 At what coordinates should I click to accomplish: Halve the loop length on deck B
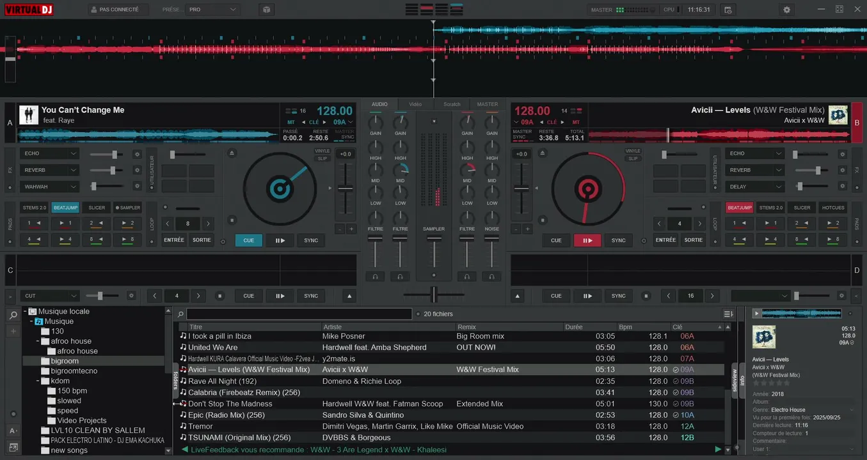point(660,224)
